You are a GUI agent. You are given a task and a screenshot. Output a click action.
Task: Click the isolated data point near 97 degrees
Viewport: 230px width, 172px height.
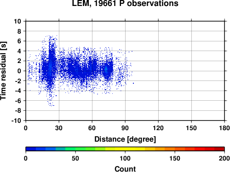click(133, 83)
